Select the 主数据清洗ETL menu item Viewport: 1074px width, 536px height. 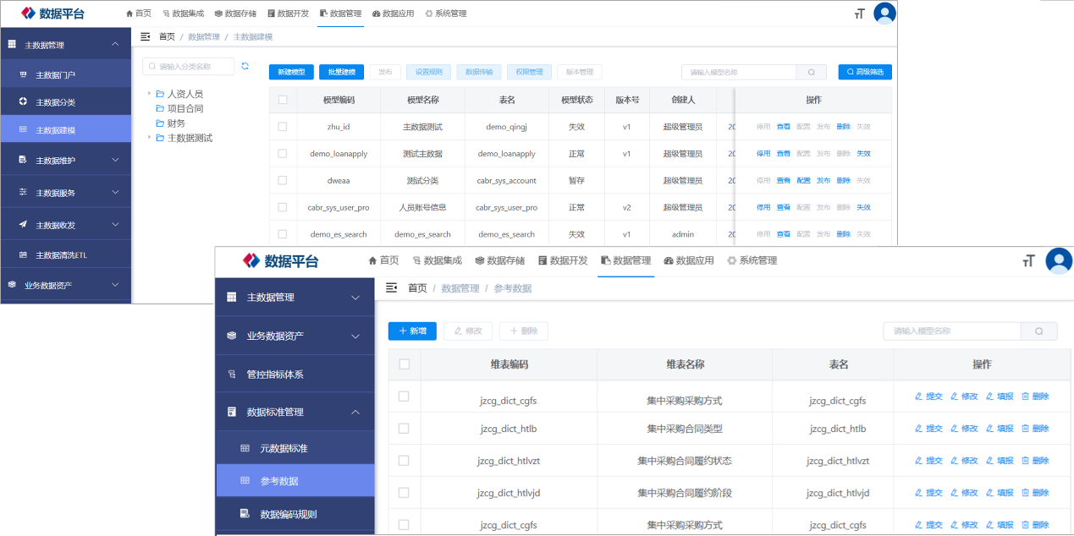click(x=61, y=254)
